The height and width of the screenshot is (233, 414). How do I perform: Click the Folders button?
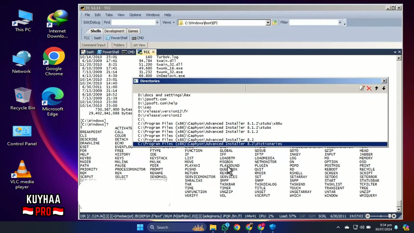[x=119, y=45]
